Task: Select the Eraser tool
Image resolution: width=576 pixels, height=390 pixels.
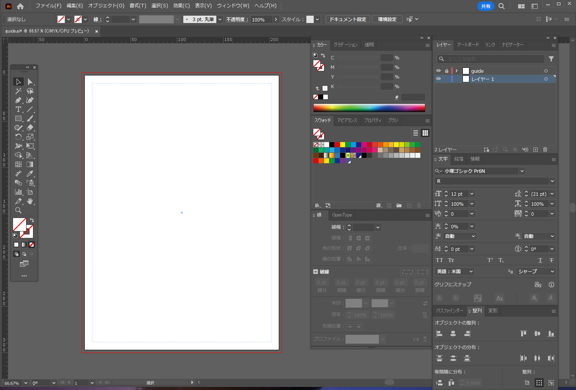Action: [30, 128]
